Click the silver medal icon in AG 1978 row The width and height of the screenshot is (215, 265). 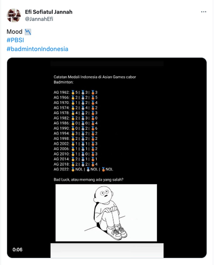coord(83,113)
